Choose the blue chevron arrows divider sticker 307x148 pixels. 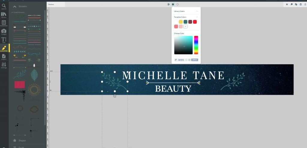20,51
